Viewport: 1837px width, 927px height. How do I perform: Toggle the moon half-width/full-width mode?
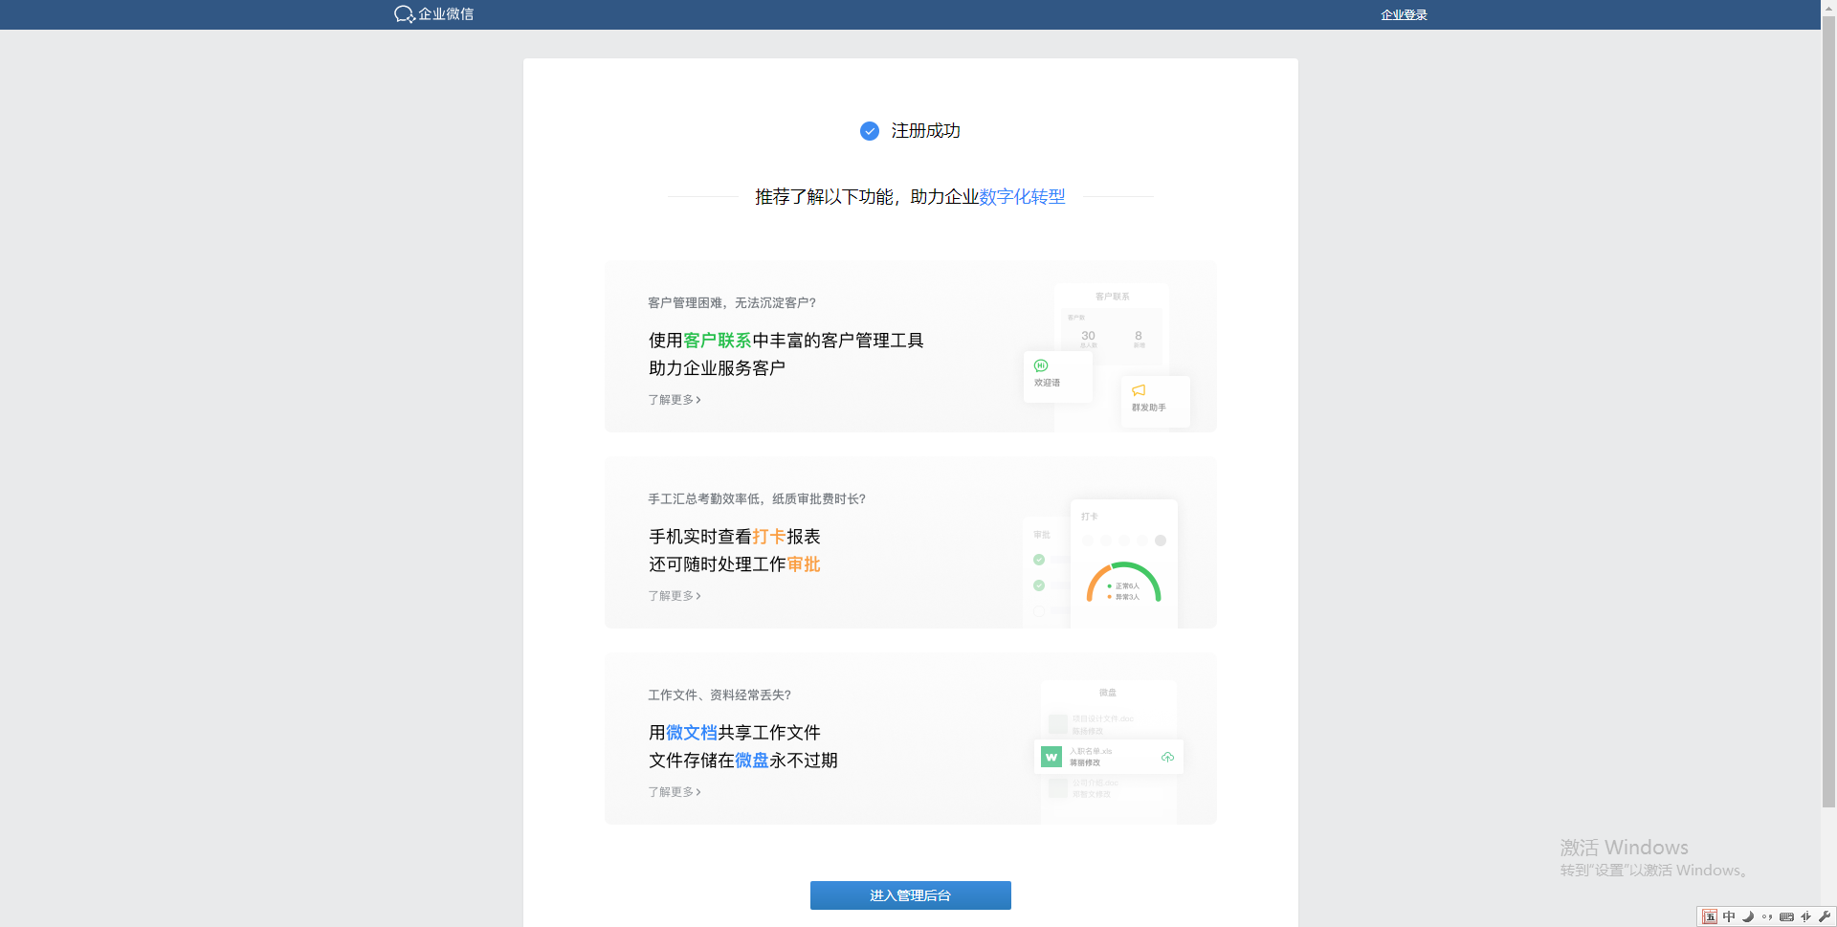(1748, 916)
